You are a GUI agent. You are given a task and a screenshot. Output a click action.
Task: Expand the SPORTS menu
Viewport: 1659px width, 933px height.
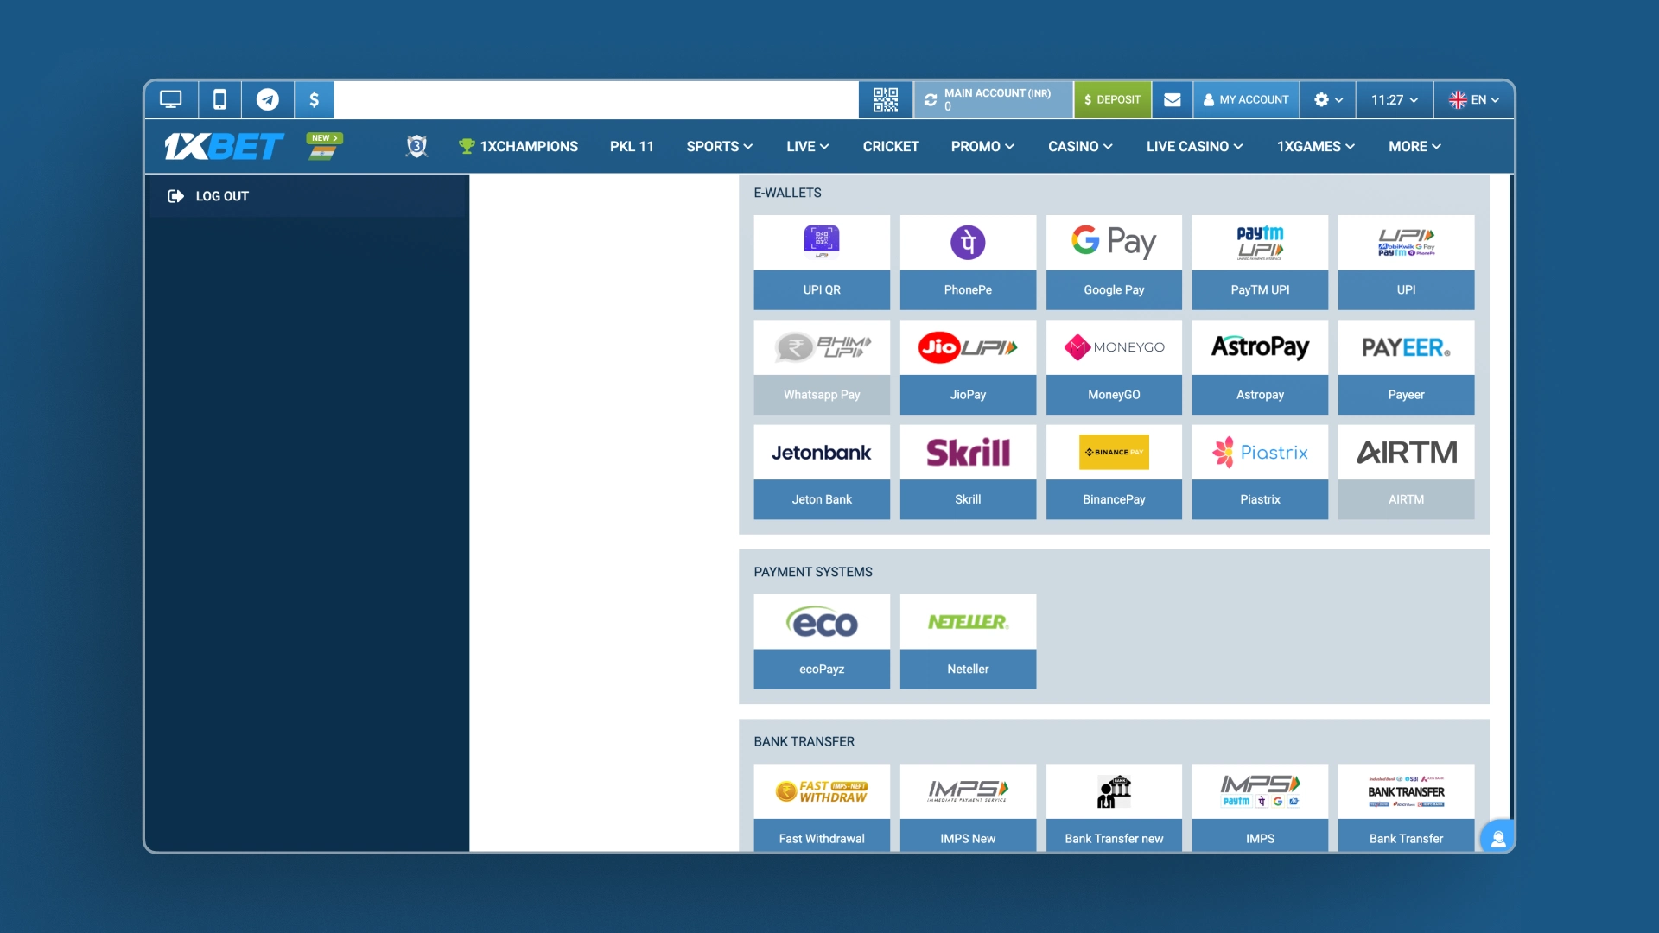(x=719, y=147)
